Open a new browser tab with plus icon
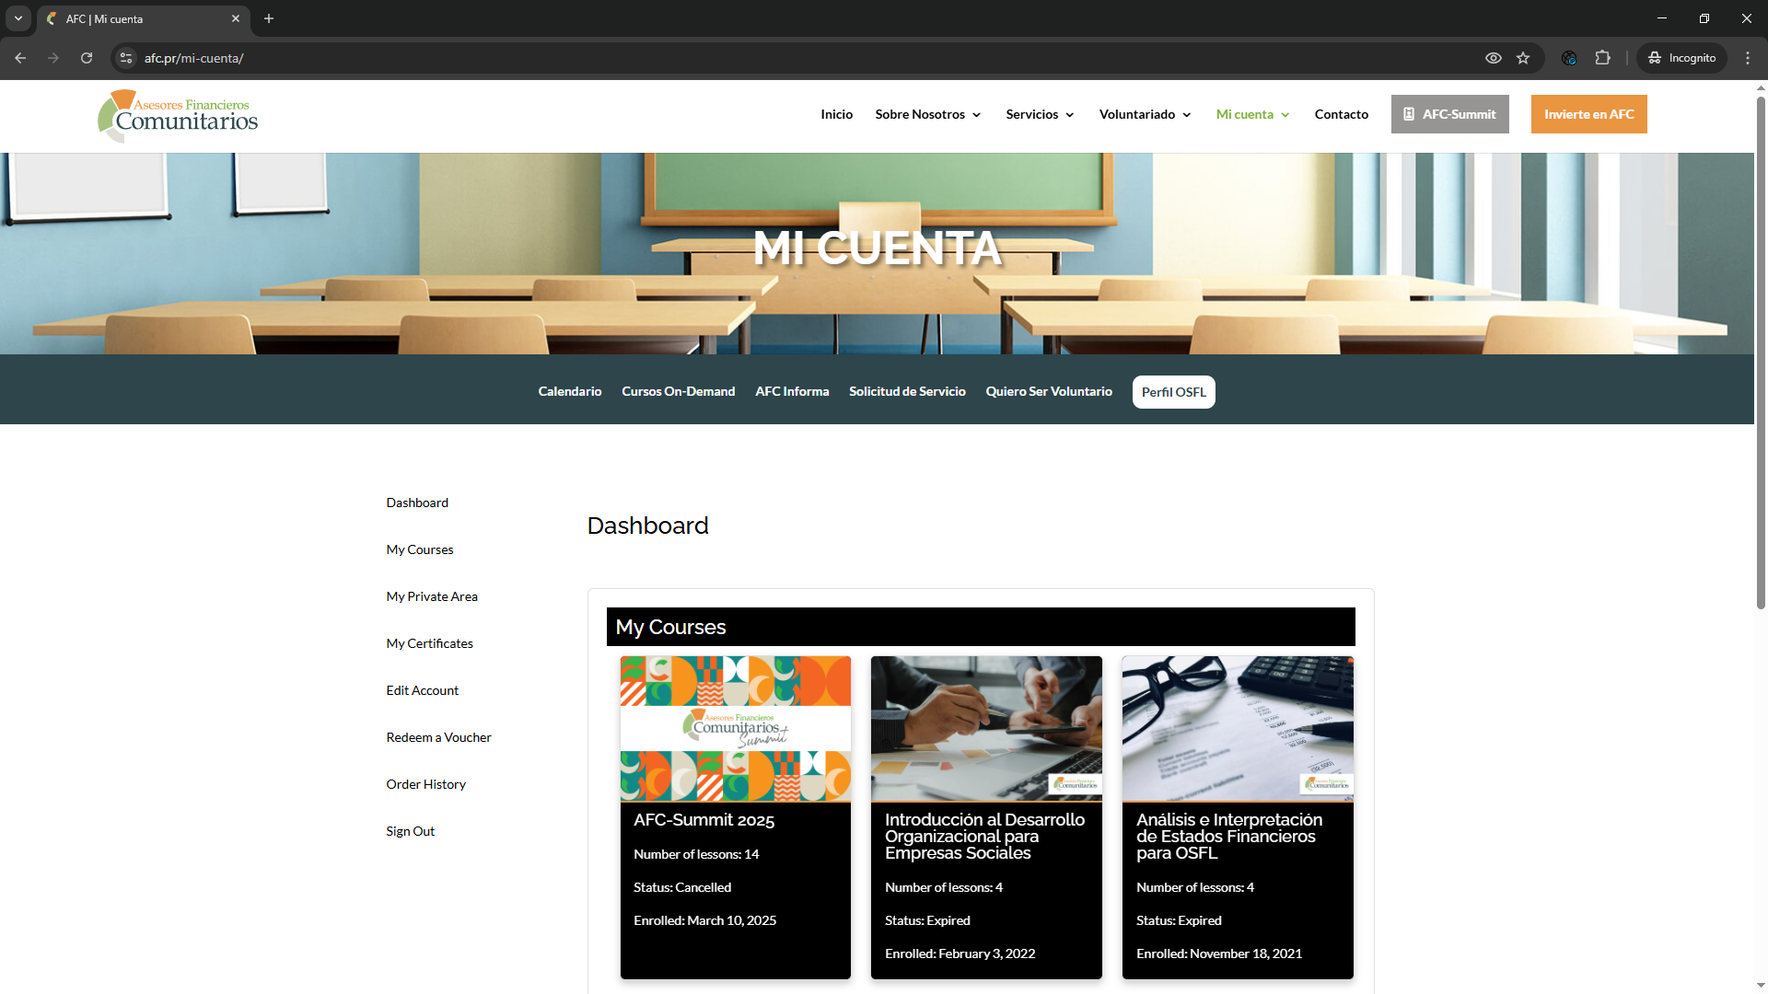Image resolution: width=1768 pixels, height=994 pixels. point(269,18)
